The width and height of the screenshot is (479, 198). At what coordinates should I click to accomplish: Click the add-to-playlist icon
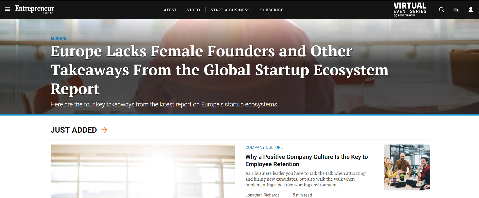click(x=456, y=10)
